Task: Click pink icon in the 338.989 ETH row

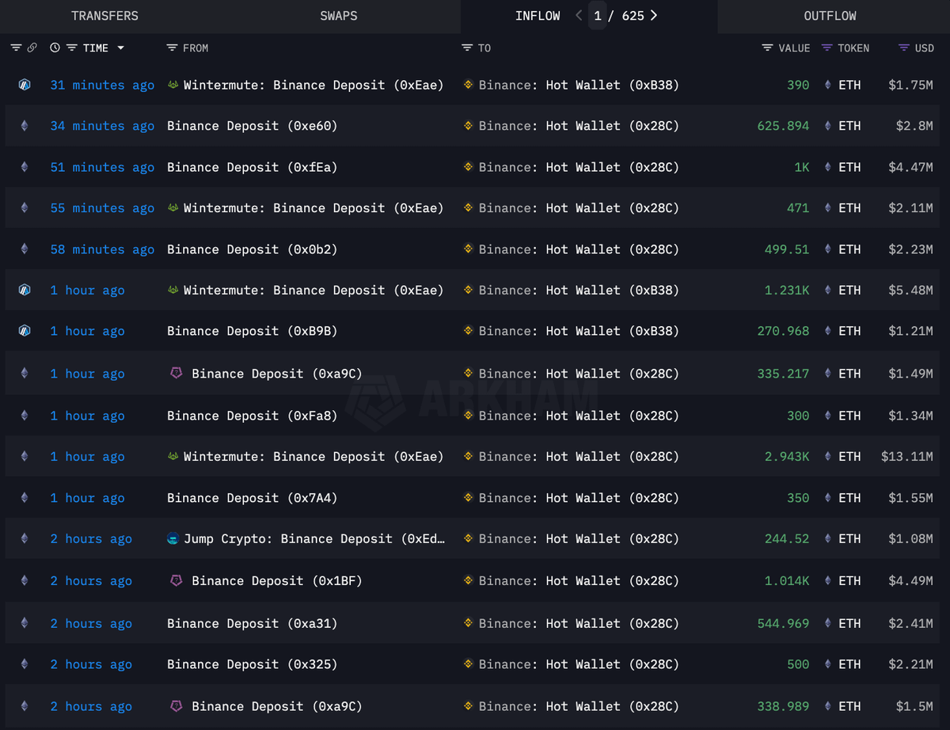Action: tap(177, 706)
